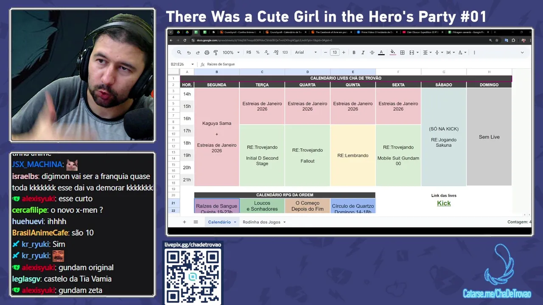Click the search menus magnifier icon

click(179, 53)
